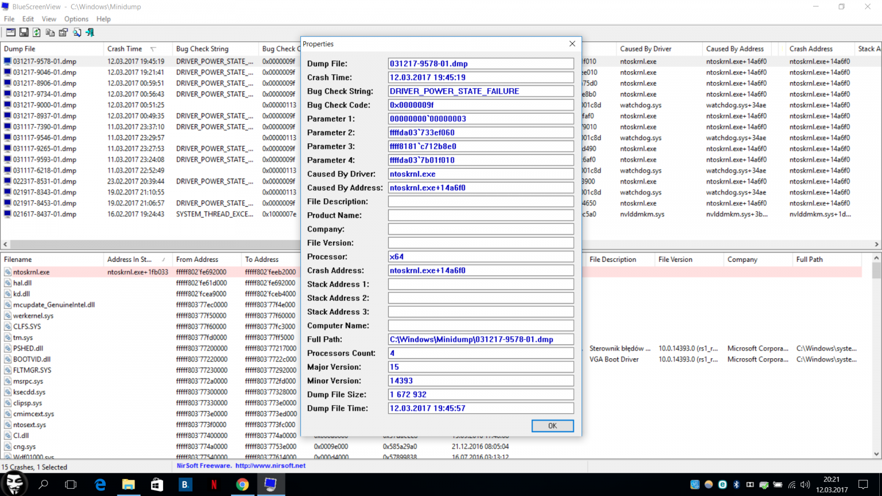
Task: Launch Microsoft Edge from the taskbar
Action: pos(100,484)
